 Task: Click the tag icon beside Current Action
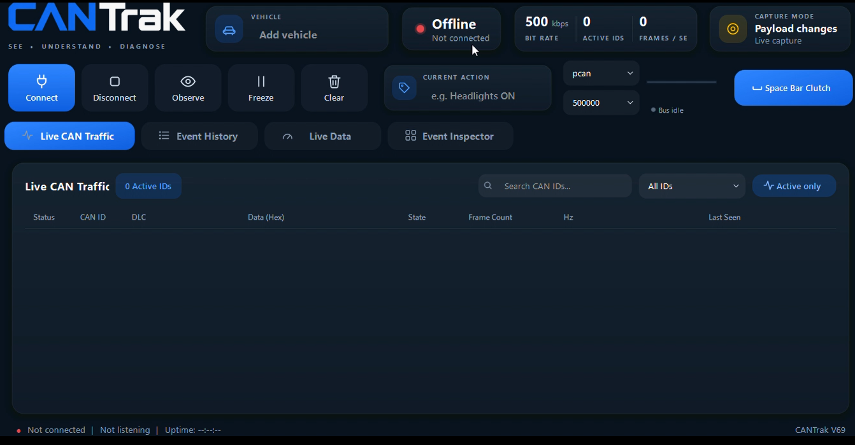[x=405, y=88]
